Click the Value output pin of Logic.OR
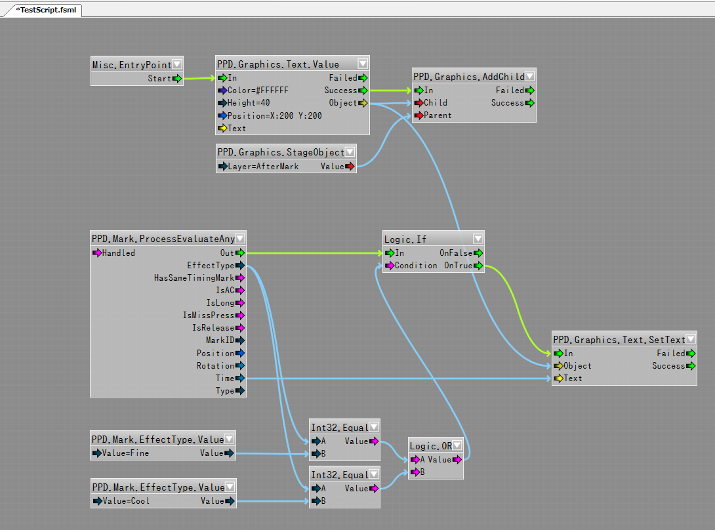 pos(457,460)
